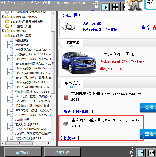This screenshot has height=157, width=156.
Task: Click the bottom collapse-inward arrows view icon
Action: coord(152,153)
